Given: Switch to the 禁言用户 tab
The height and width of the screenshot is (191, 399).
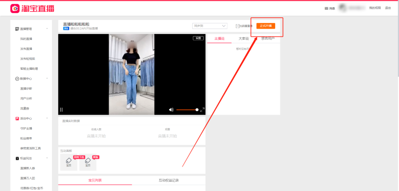Looking at the screenshot, I should coord(268,39).
